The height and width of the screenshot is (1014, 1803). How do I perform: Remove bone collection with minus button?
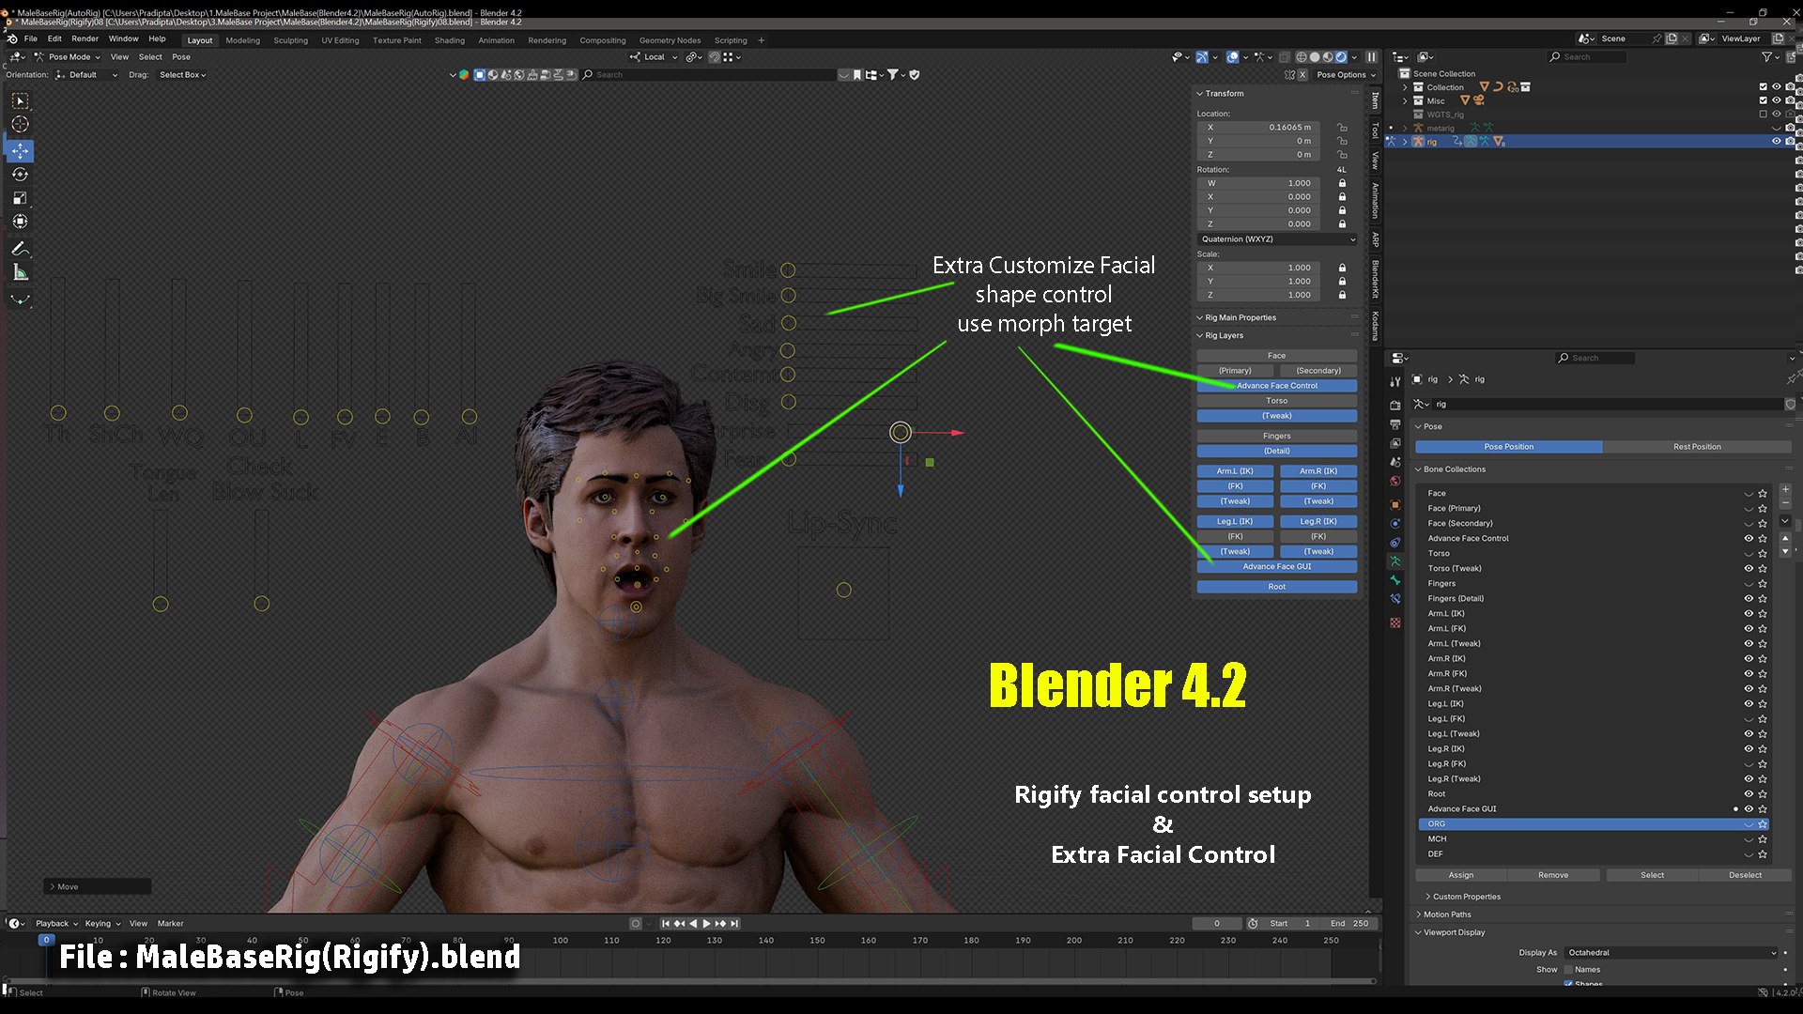tap(1785, 503)
